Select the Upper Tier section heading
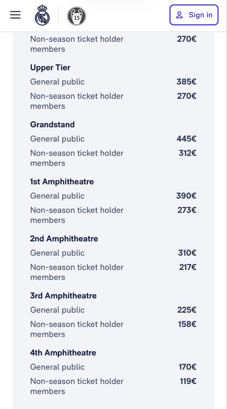This screenshot has width=227, height=409. (50, 67)
